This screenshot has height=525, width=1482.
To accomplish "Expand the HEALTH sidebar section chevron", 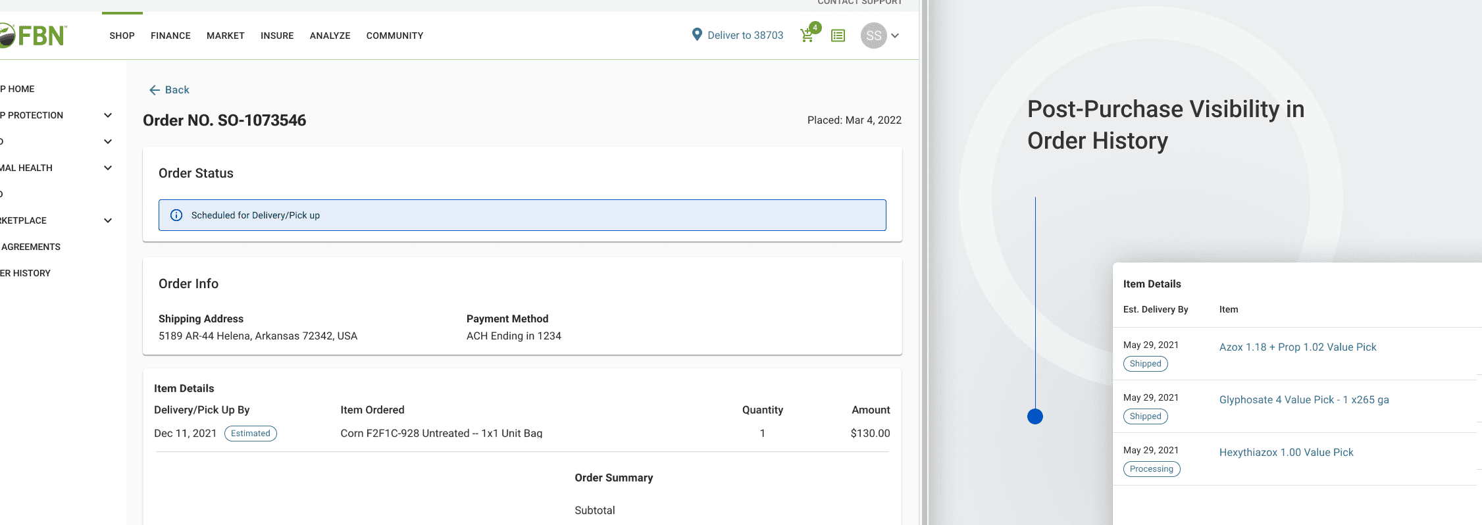I will (x=108, y=168).
